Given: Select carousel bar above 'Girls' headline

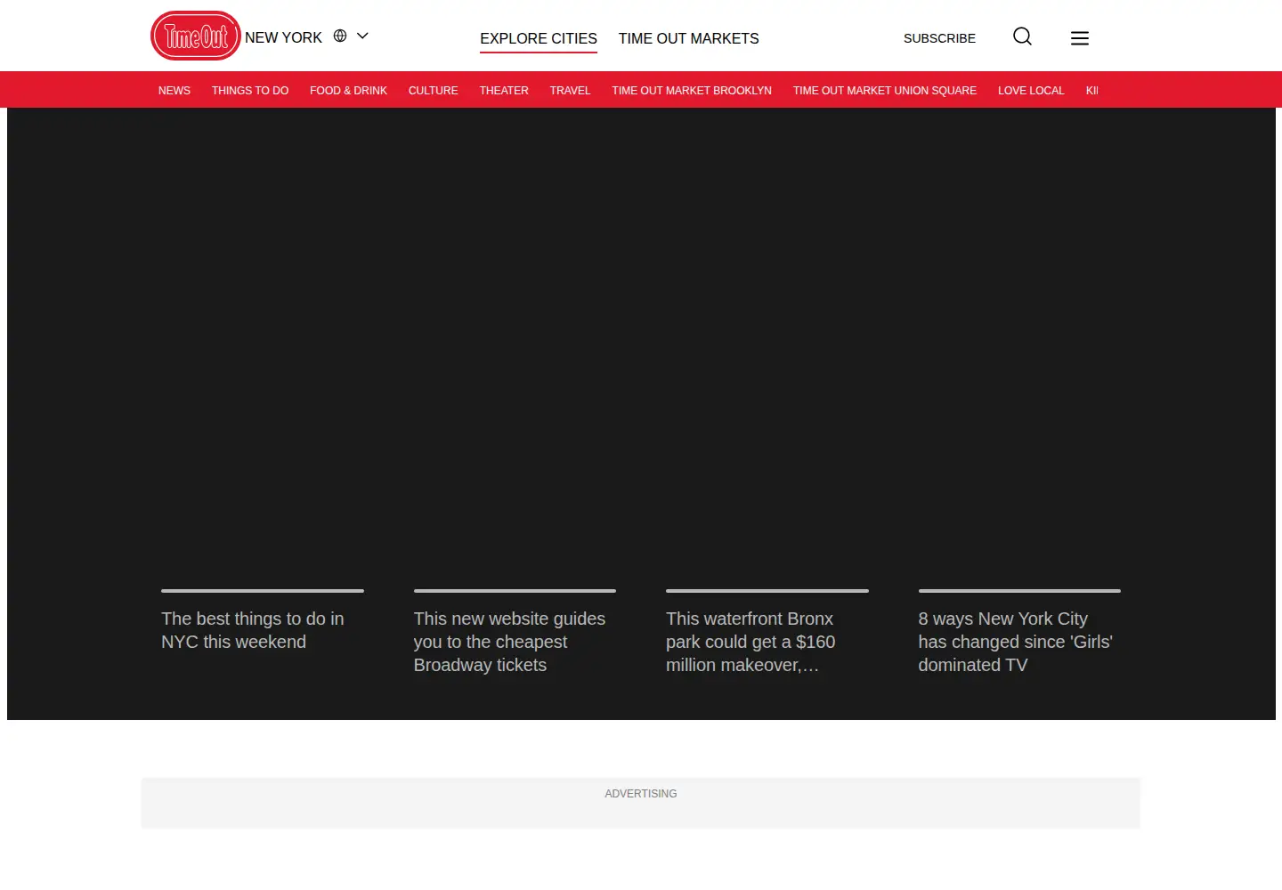Looking at the screenshot, I should (1019, 590).
